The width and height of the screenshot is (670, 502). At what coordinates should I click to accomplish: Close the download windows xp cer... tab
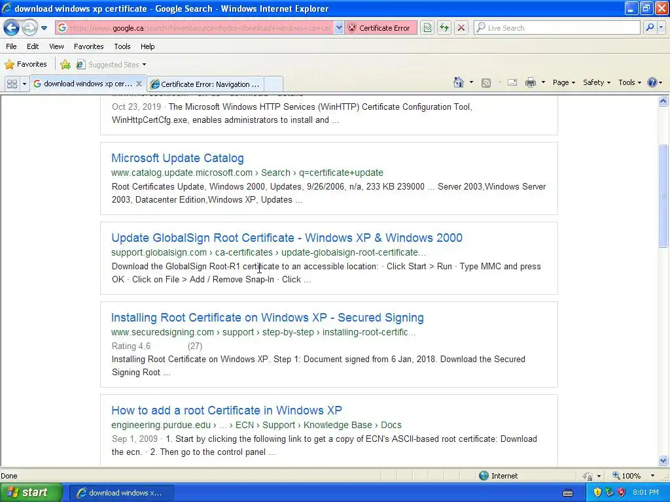coord(139,84)
